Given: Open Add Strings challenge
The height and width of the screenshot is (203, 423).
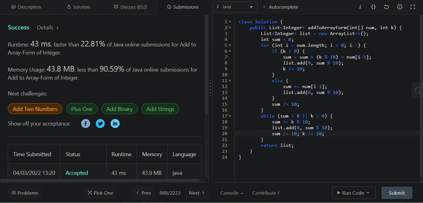Looking at the screenshot, I should [160, 109].
